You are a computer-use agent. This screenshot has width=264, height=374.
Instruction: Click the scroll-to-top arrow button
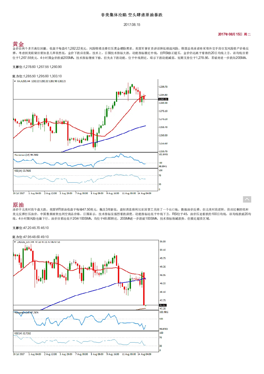[247, 199]
